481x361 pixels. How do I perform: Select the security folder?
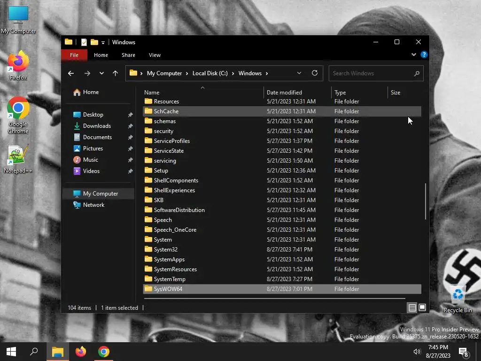coord(282,131)
